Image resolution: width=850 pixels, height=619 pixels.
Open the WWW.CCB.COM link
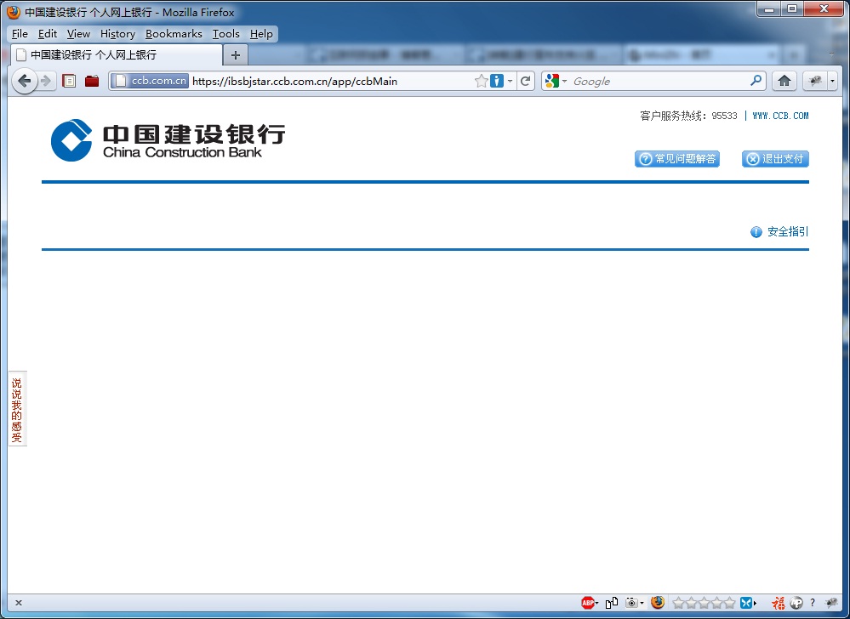[x=780, y=115]
